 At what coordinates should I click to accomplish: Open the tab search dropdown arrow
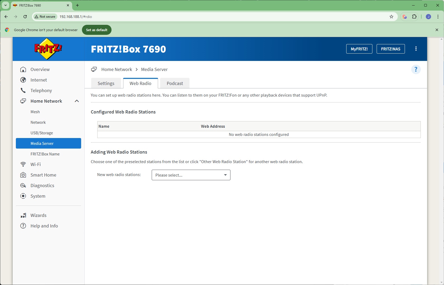pyautogui.click(x=5, y=5)
